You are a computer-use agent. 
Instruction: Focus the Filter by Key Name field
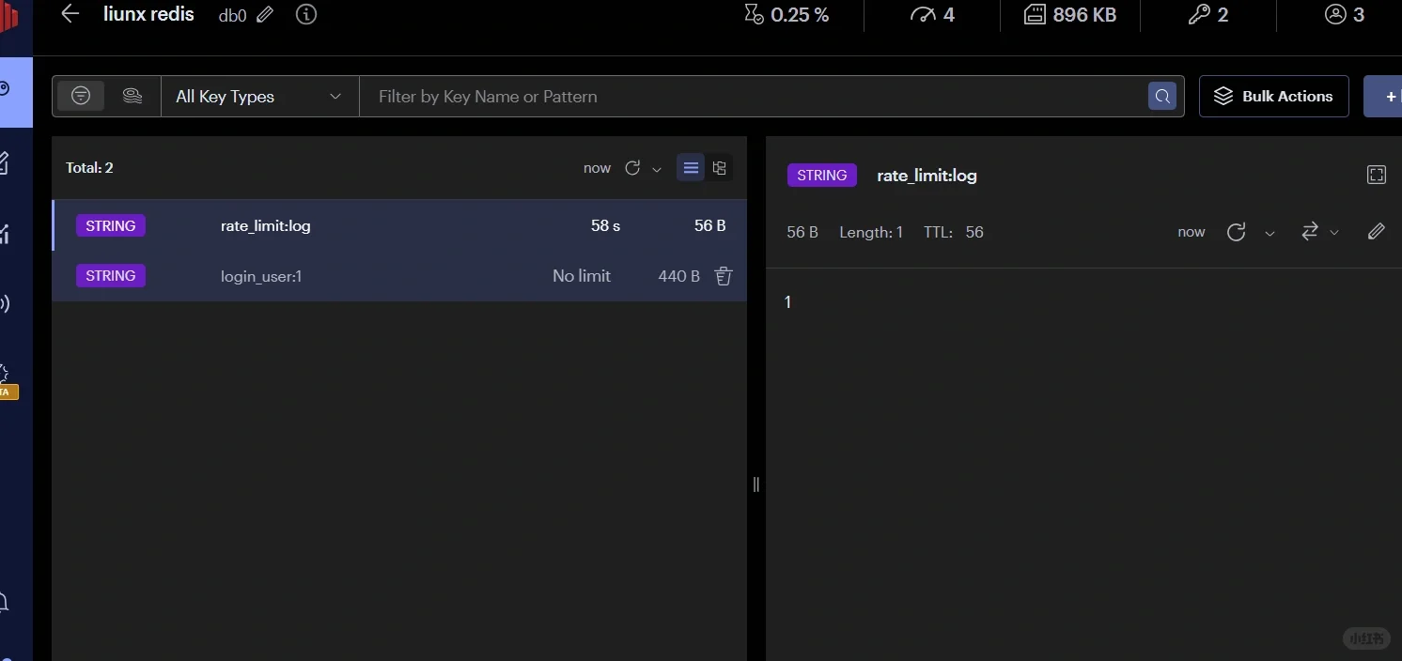(x=752, y=97)
